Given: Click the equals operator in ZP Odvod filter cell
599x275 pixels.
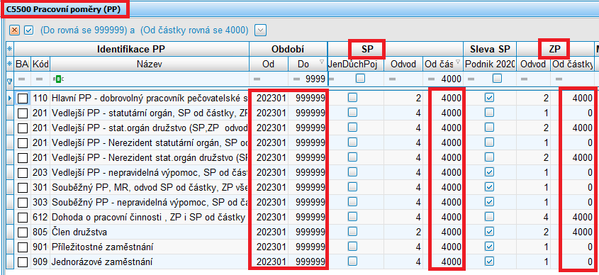Looking at the screenshot, I should [x=525, y=79].
